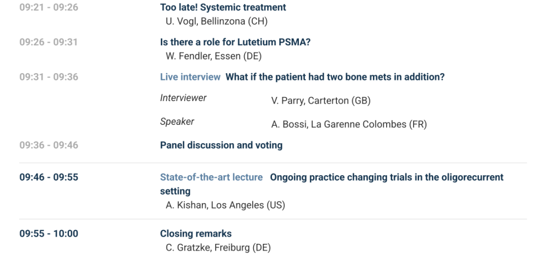Image resolution: width=548 pixels, height=258 pixels.
Task: Select interviewer V. Parry, Carterton
Action: (321, 101)
